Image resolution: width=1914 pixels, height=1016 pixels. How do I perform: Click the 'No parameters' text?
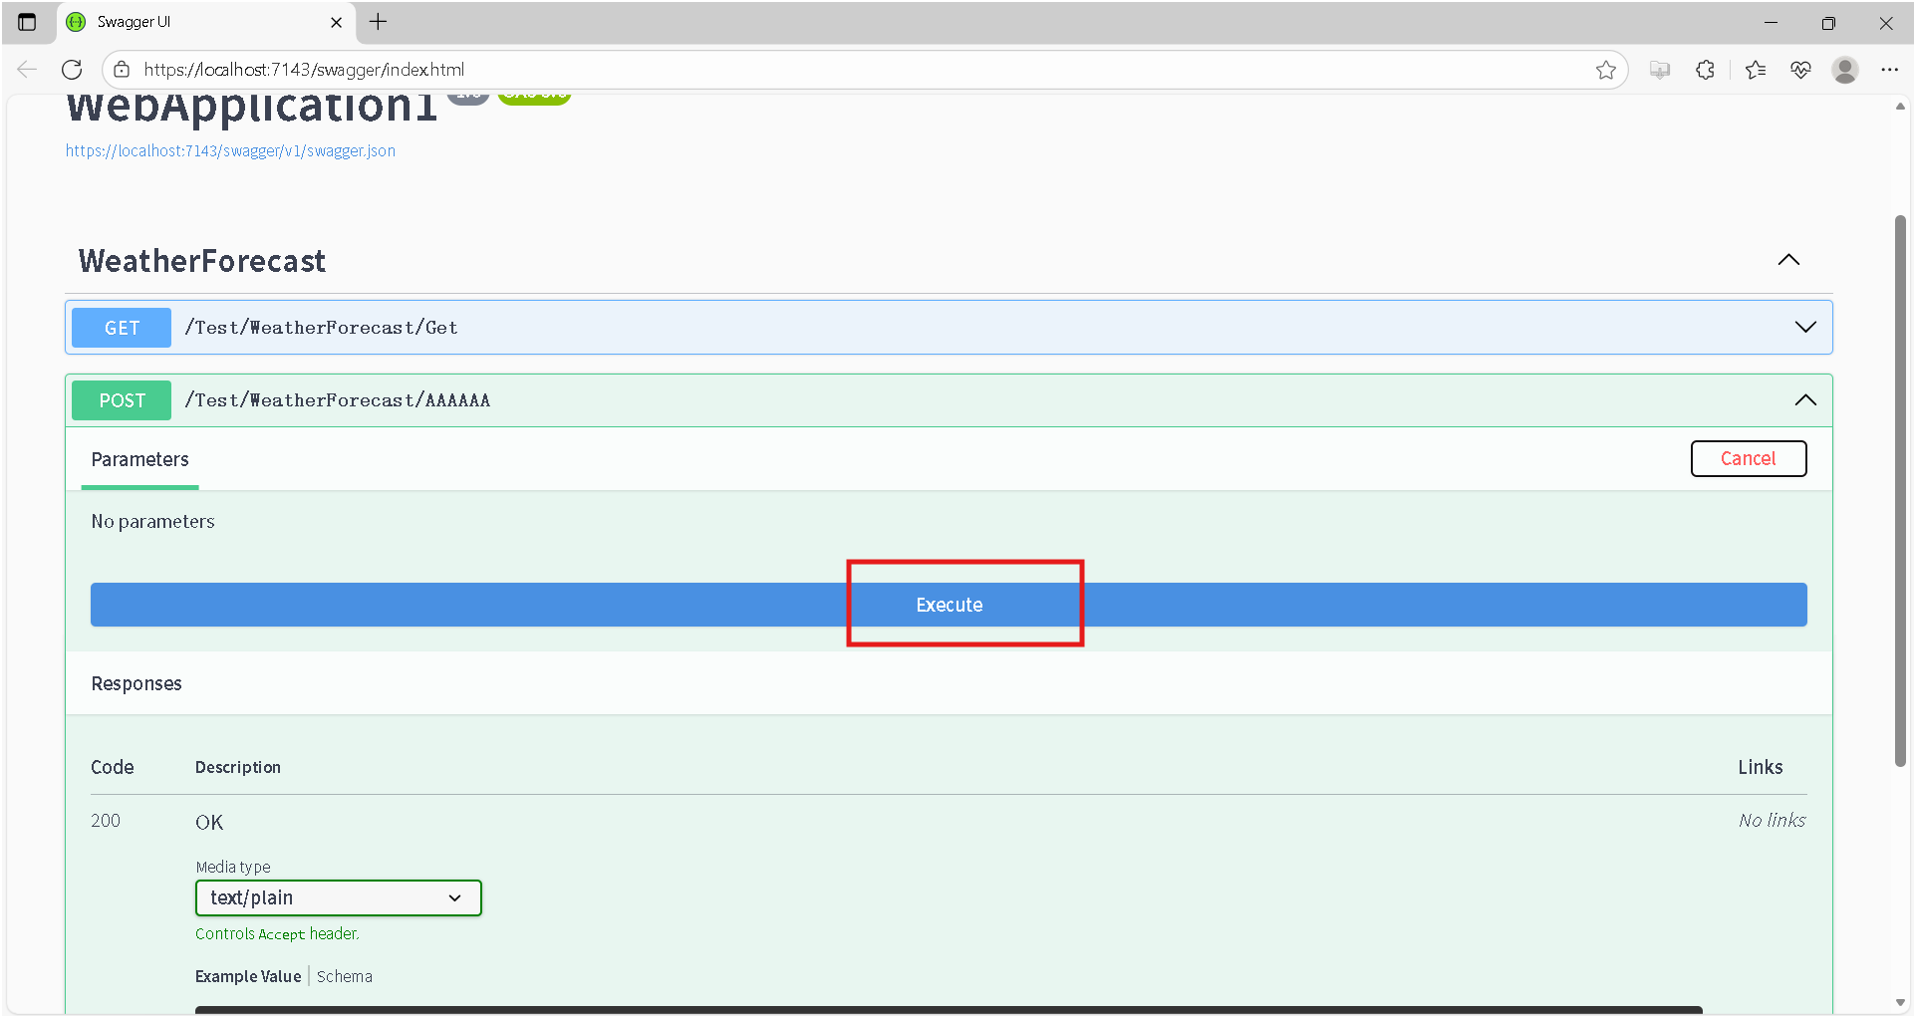tap(152, 521)
